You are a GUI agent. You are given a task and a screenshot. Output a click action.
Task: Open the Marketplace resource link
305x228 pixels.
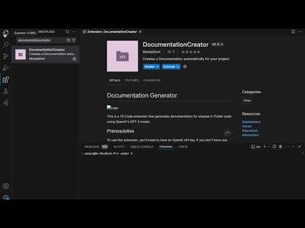pos(251,122)
